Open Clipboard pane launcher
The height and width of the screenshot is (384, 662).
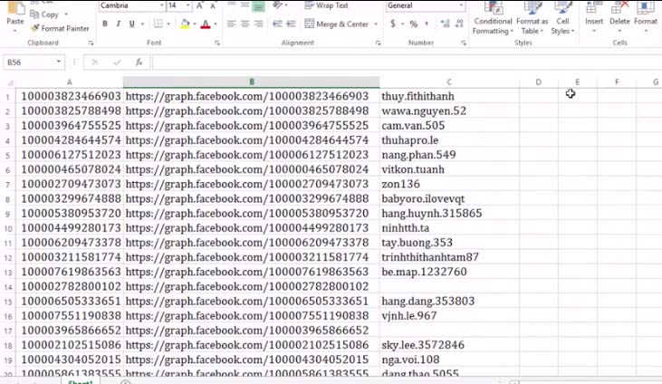(x=91, y=43)
